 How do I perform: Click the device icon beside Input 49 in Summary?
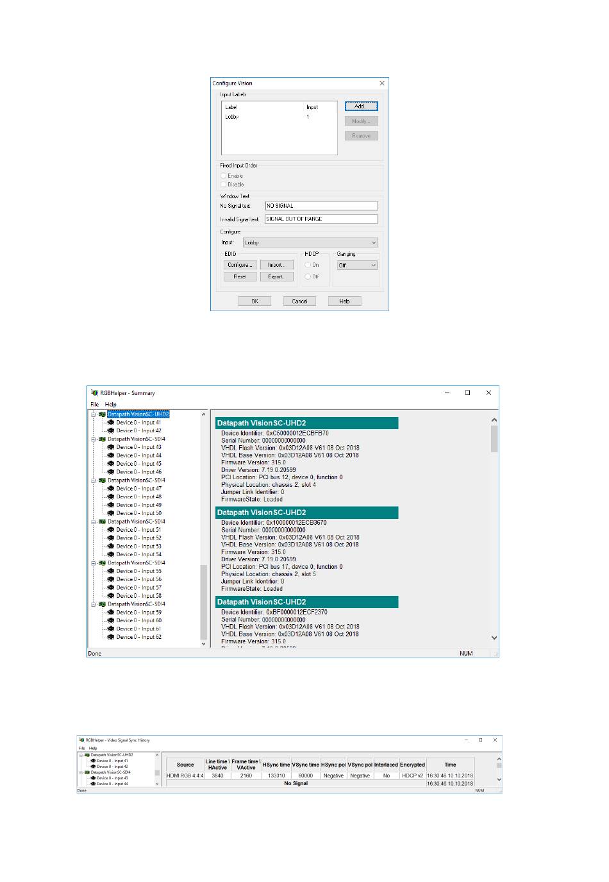click(111, 505)
